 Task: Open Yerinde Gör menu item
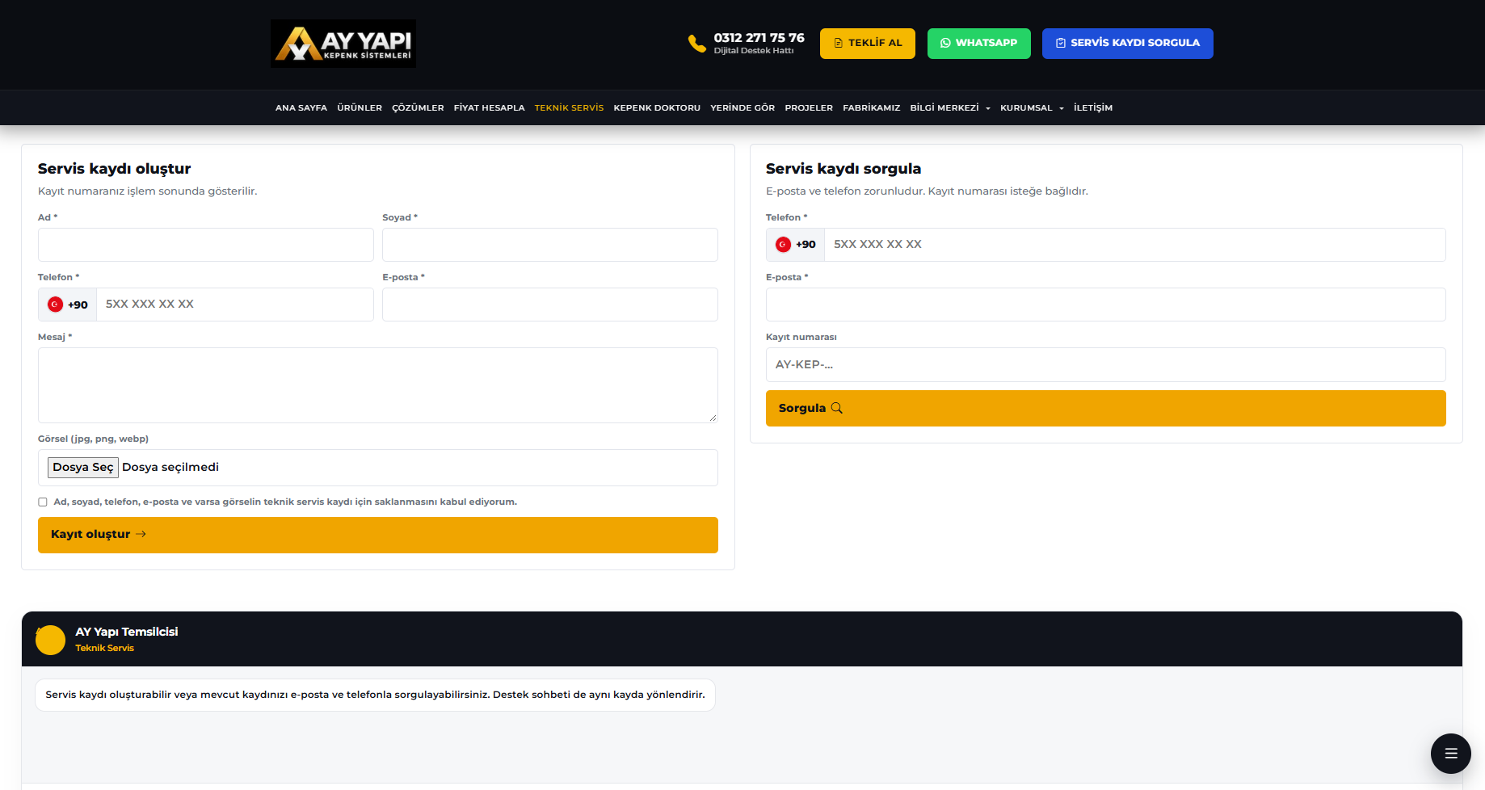742,107
